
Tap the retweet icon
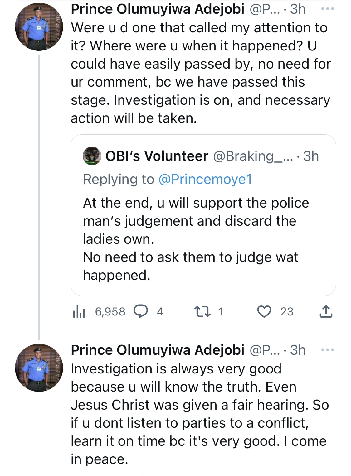coord(202,311)
